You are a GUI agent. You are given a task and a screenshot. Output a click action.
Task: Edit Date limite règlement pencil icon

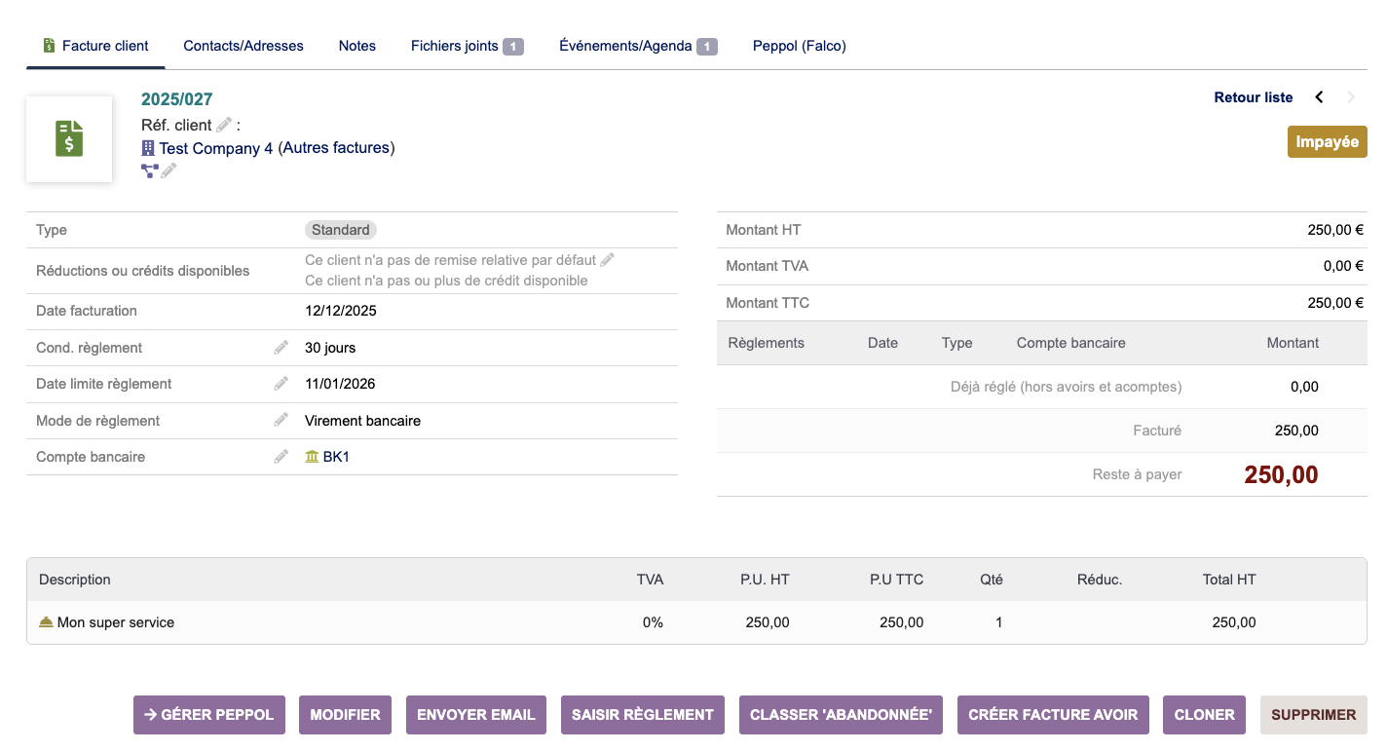tap(281, 384)
